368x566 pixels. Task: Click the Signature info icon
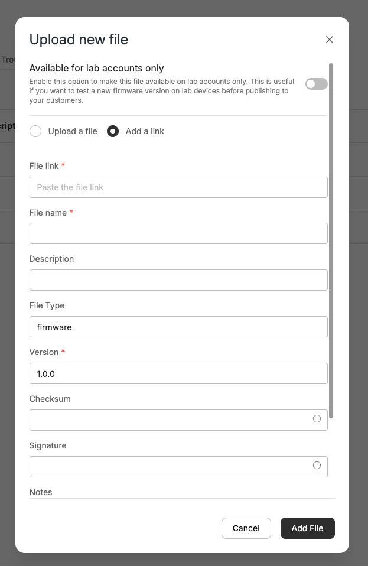(317, 466)
